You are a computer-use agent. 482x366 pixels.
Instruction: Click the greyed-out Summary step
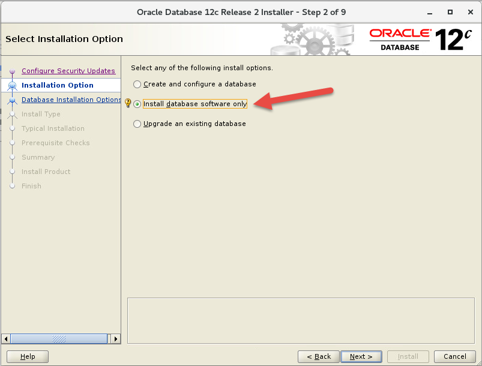[38, 157]
